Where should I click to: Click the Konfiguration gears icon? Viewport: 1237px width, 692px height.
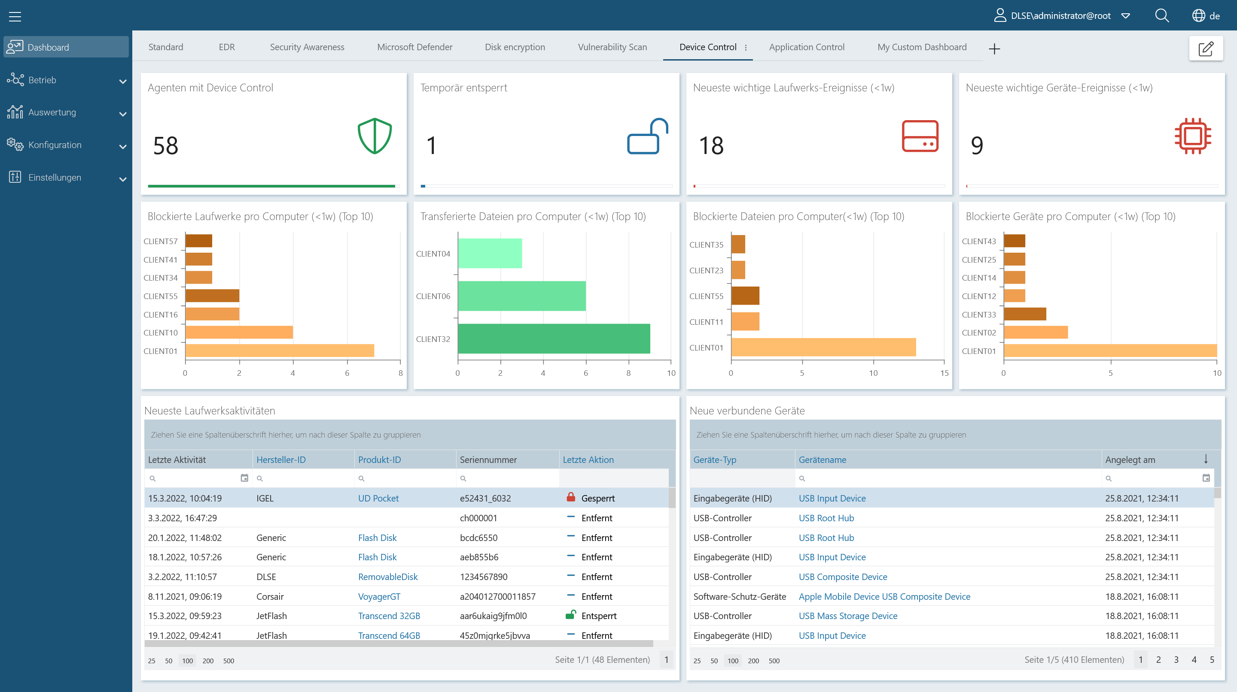(15, 144)
